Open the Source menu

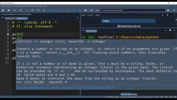coord(14,6)
